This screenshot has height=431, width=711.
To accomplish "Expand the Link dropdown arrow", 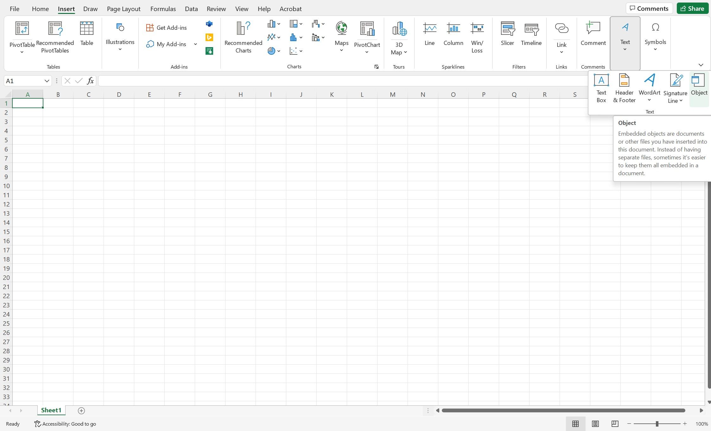I will [x=561, y=53].
